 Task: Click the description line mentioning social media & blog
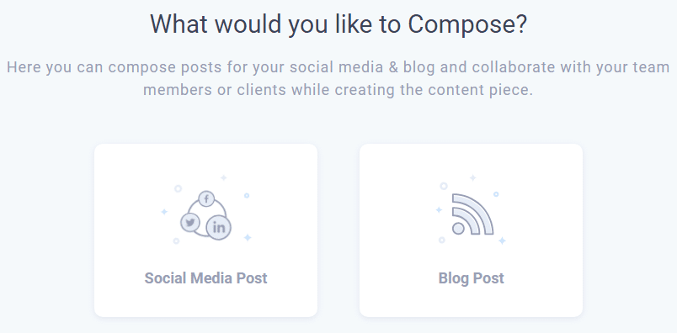pos(338,68)
